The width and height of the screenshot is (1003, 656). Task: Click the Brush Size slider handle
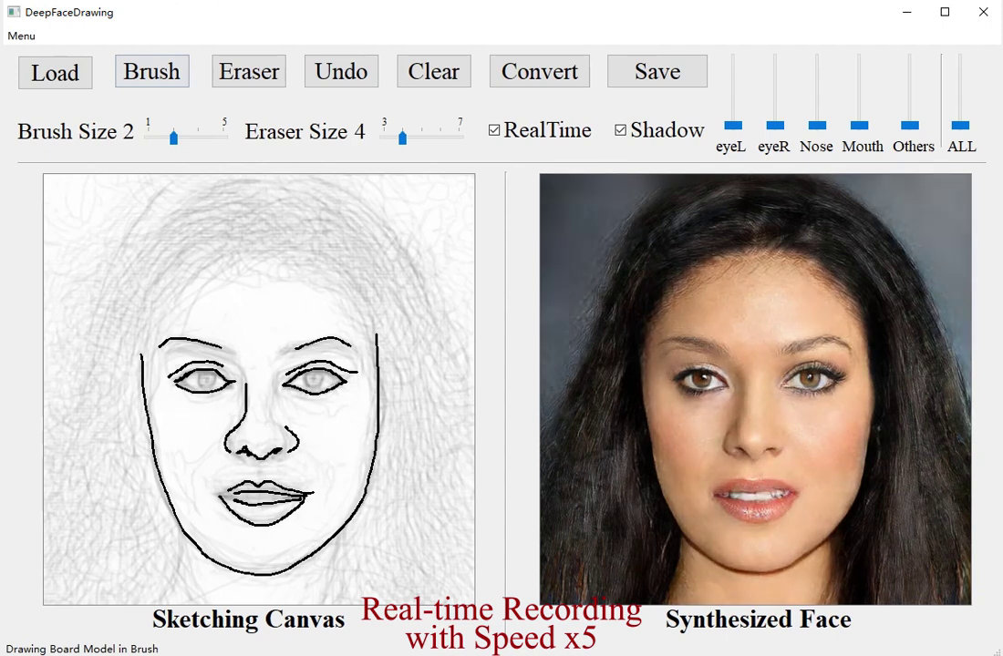(x=173, y=138)
